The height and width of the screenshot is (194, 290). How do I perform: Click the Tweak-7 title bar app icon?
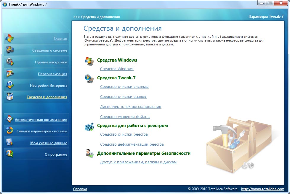pos(5,4)
